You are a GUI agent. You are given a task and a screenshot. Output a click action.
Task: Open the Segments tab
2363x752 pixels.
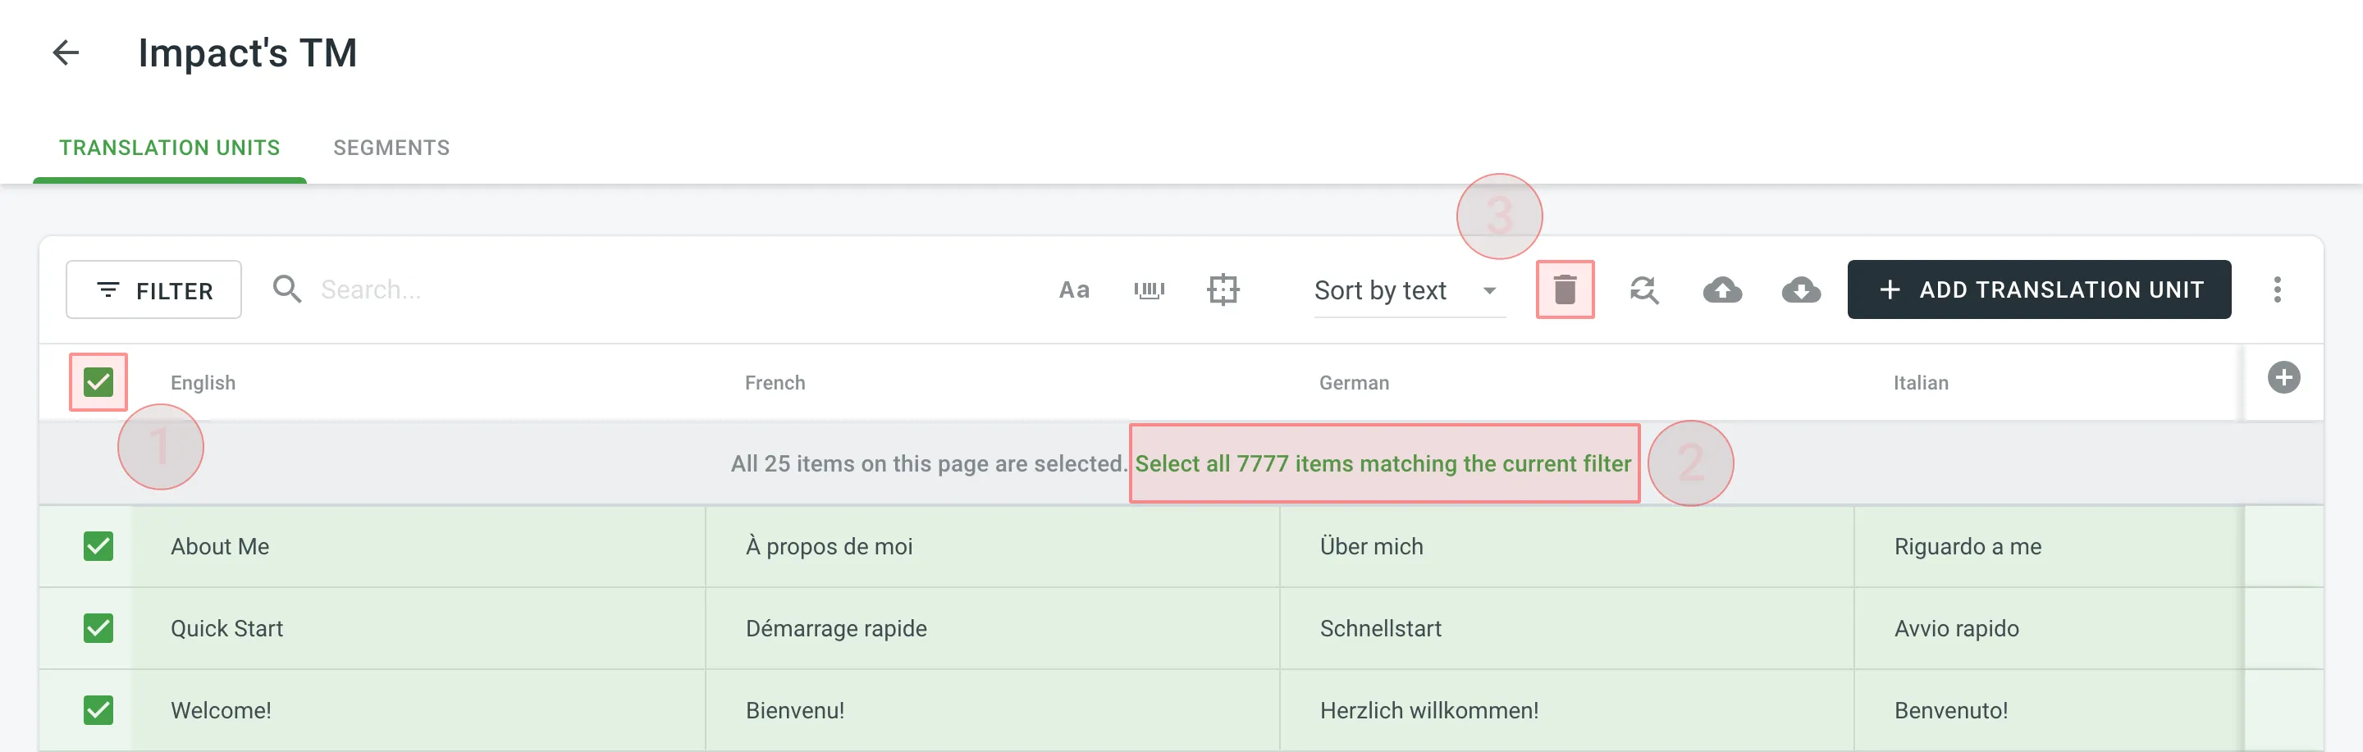[x=391, y=148]
